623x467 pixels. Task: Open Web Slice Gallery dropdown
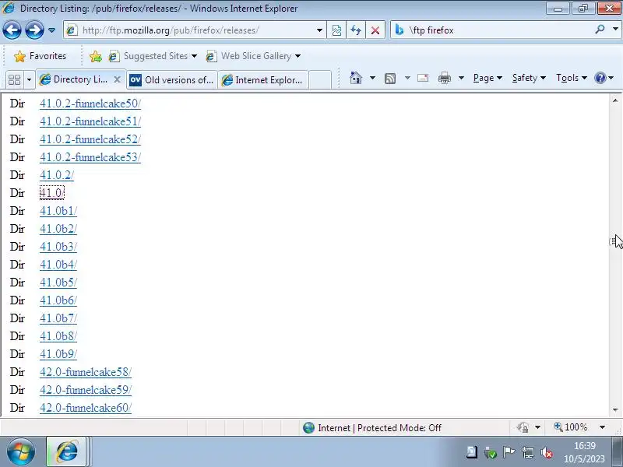pyautogui.click(x=252, y=56)
